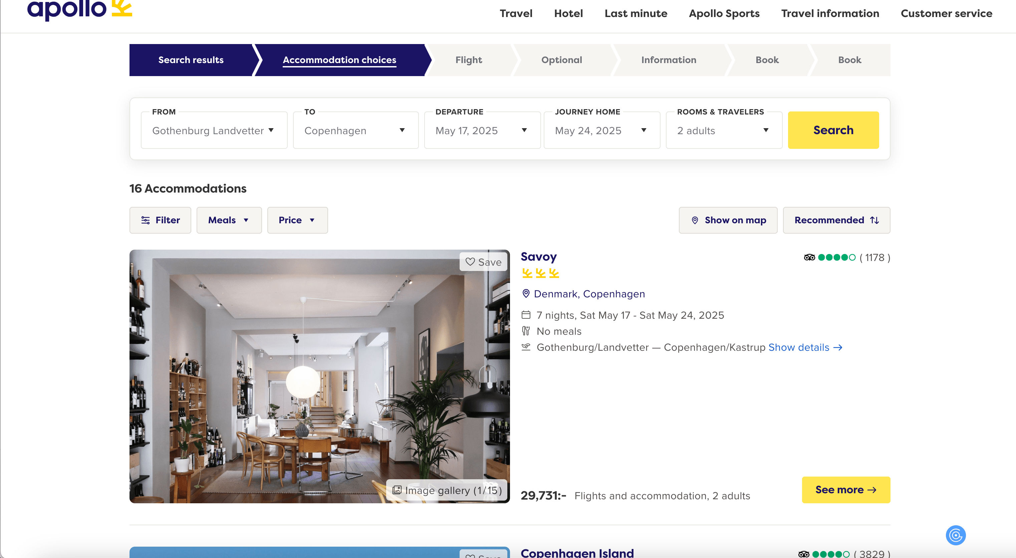Open the Image gallery icon on Savoy photo
1016x558 pixels.
point(397,490)
